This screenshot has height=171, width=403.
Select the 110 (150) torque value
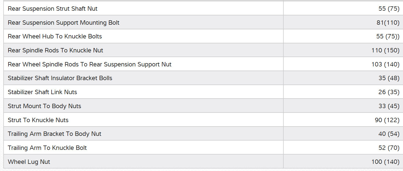385,51
